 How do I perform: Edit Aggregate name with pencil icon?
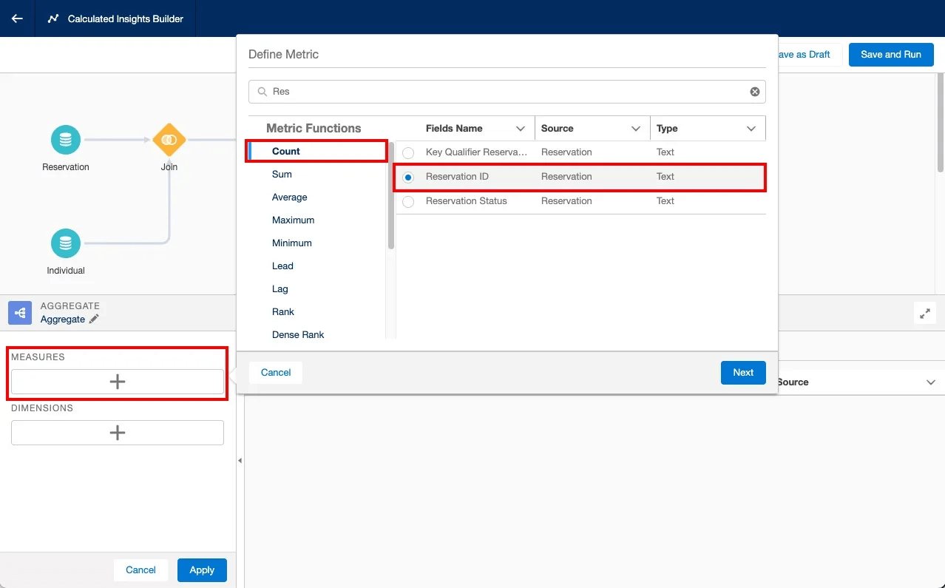point(94,320)
